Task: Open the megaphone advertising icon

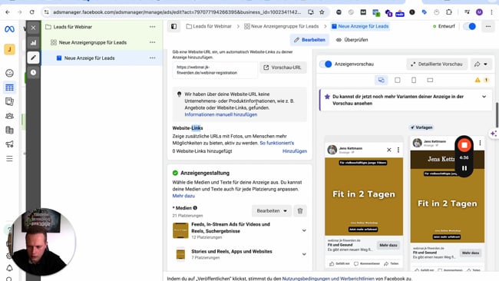Action: pos(9,144)
